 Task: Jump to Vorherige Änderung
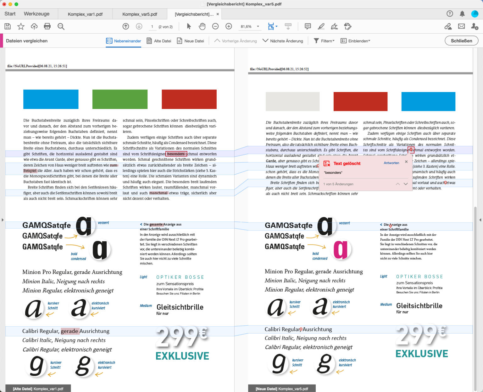236,41
